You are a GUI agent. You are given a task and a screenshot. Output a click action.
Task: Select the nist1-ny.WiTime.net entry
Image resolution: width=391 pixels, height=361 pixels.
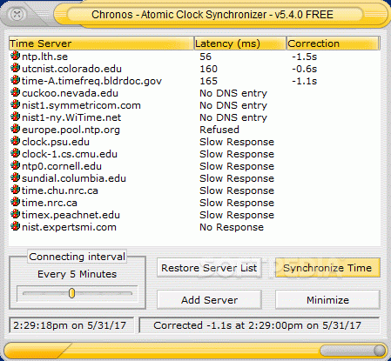click(71, 117)
